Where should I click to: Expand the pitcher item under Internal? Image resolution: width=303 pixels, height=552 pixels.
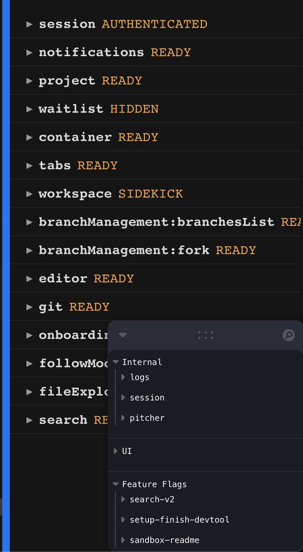(x=123, y=418)
